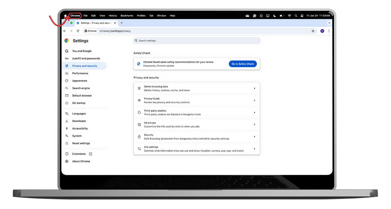This screenshot has height=209, width=391.
Task: Open Ad privacy row
Action: [x=197, y=125]
